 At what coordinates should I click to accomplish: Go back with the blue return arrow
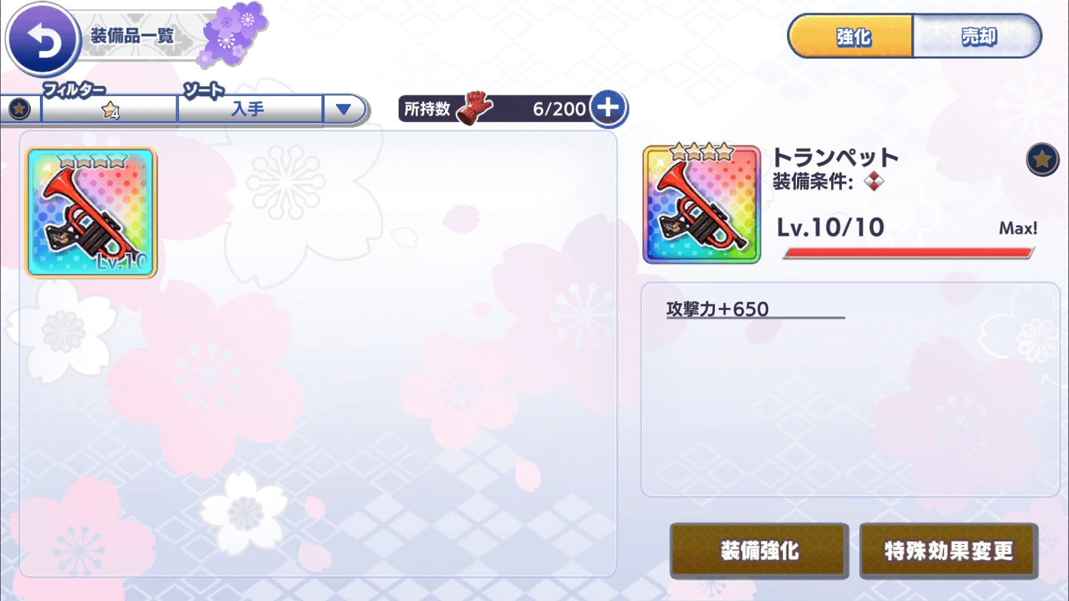coord(43,39)
